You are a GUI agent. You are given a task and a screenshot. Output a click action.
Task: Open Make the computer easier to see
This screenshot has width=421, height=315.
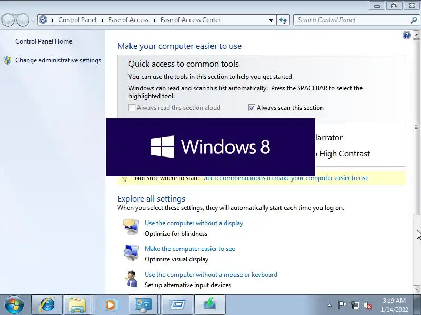tap(190, 249)
